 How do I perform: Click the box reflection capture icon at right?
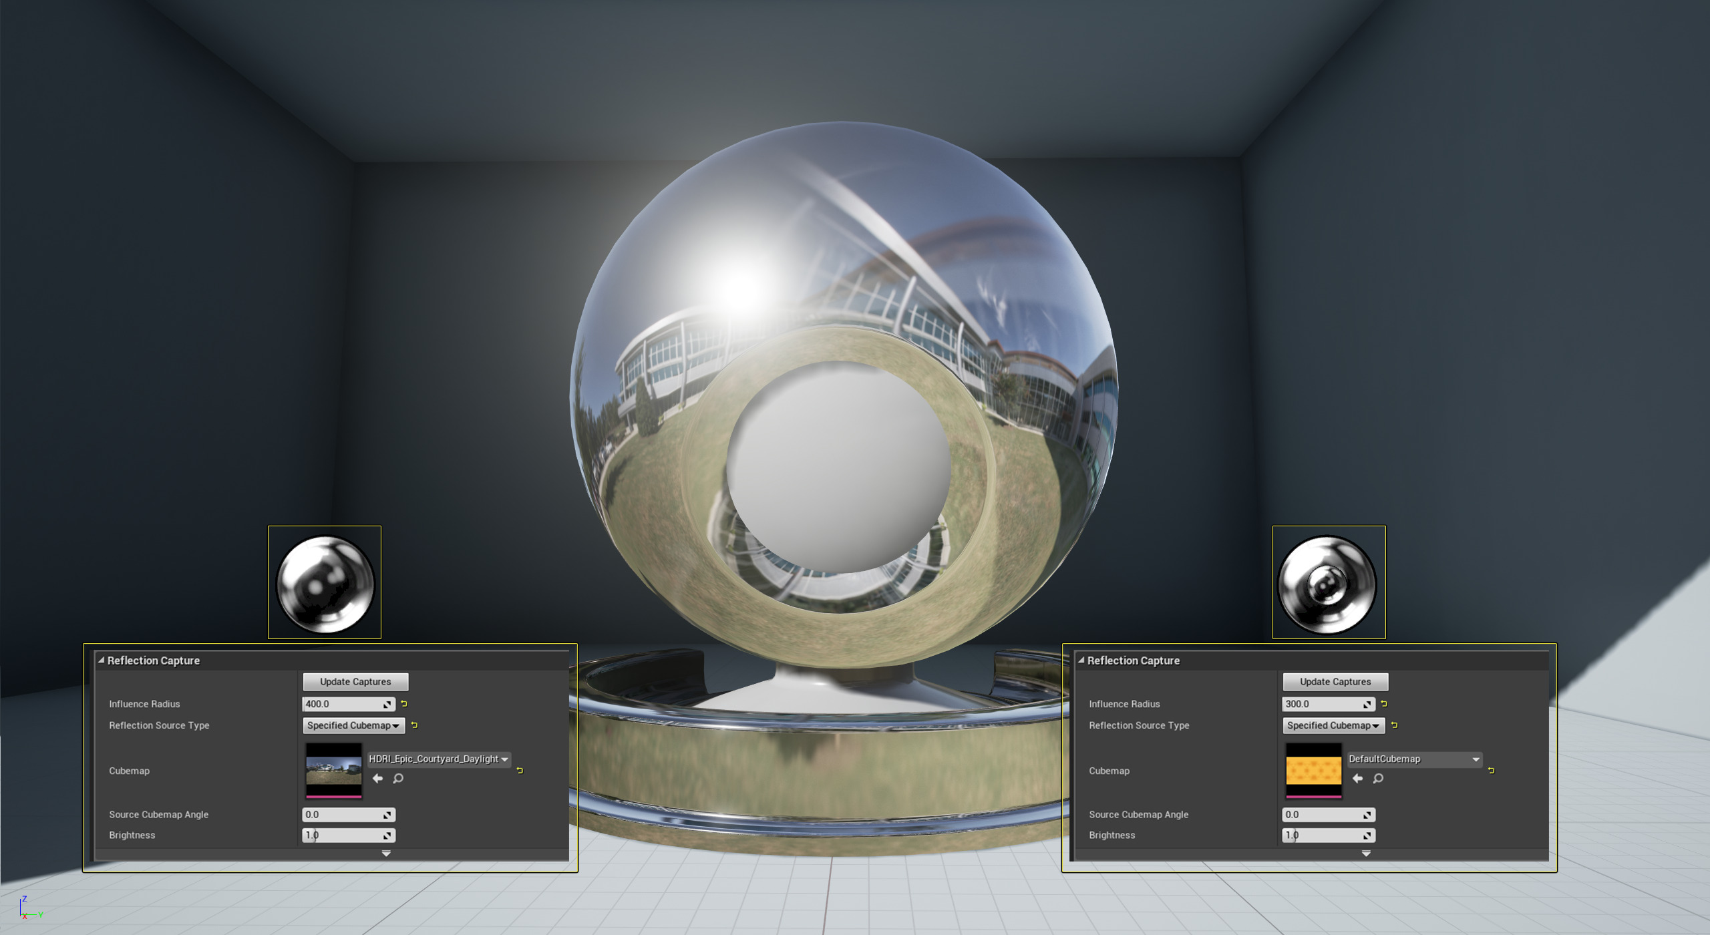click(x=1329, y=583)
